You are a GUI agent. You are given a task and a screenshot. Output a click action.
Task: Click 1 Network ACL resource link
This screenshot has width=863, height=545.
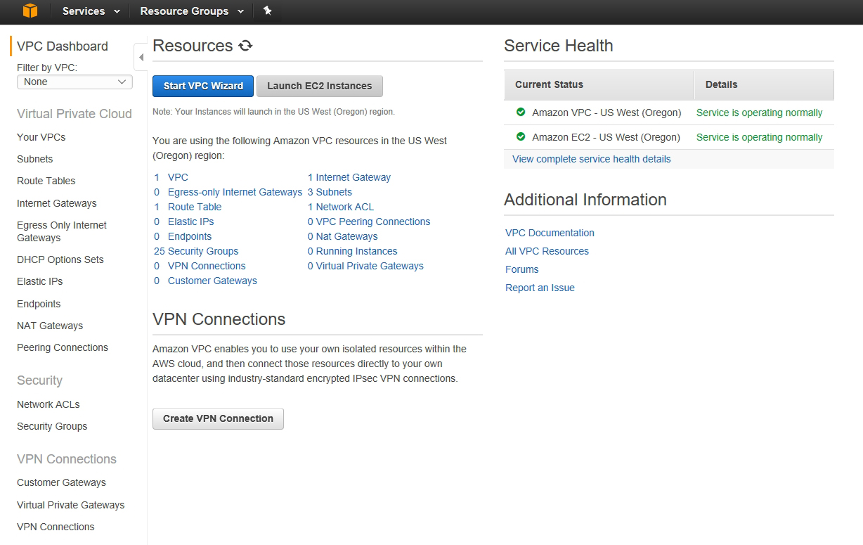(x=341, y=207)
